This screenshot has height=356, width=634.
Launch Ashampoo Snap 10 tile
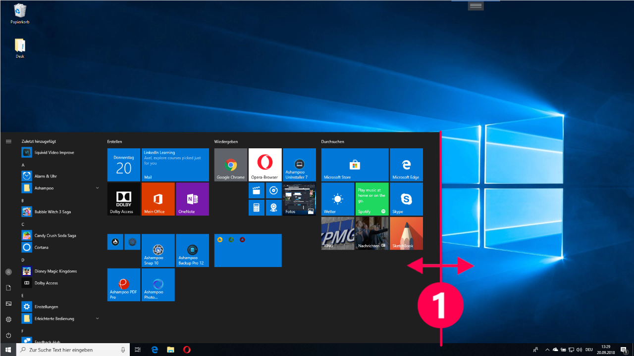(x=158, y=250)
